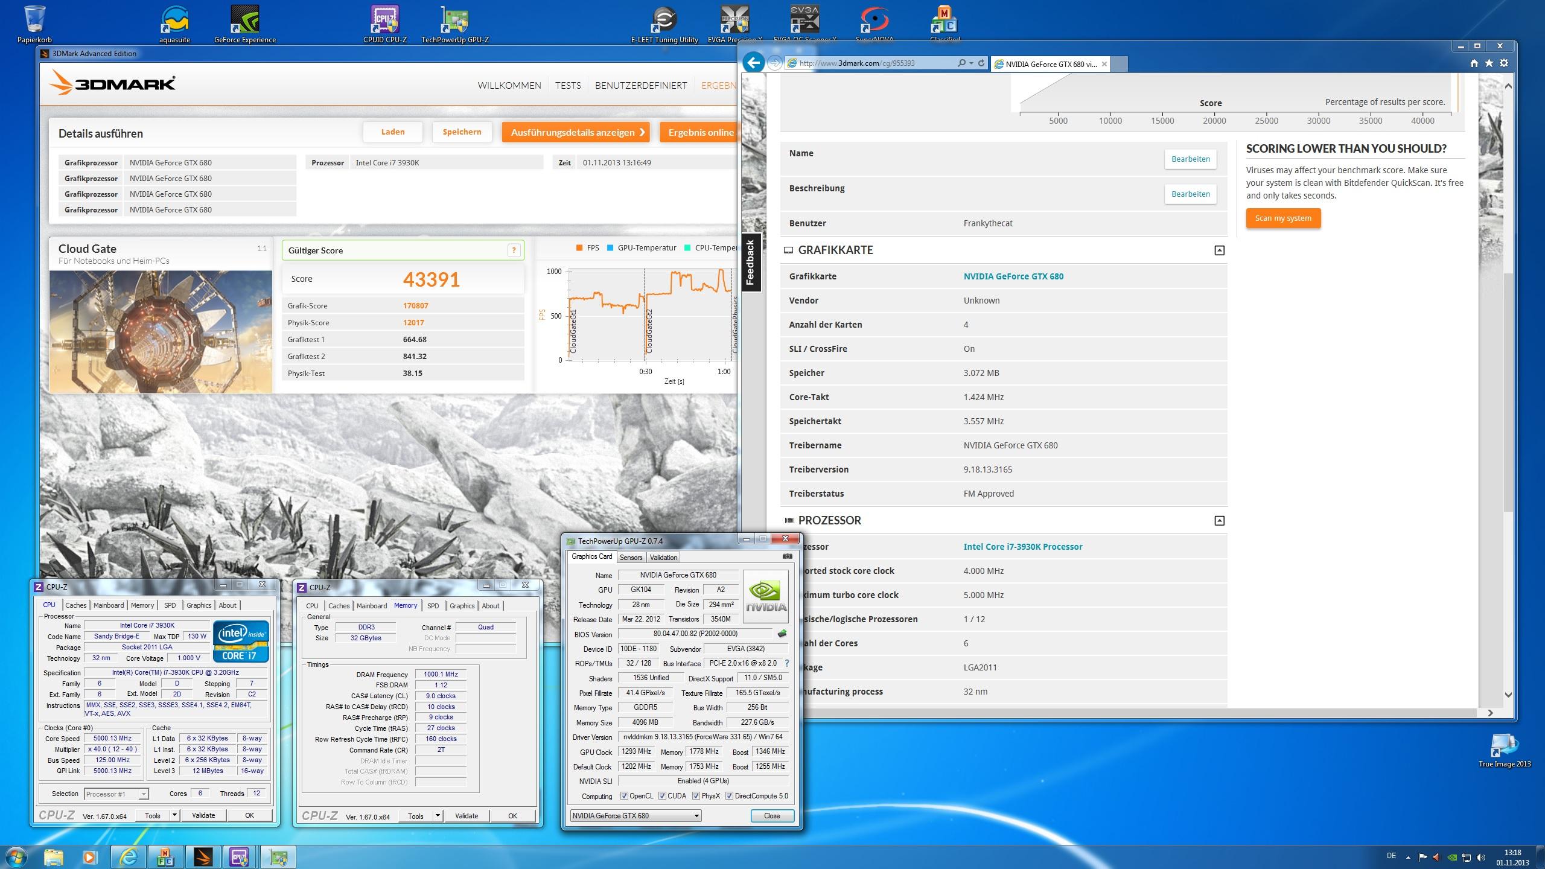The width and height of the screenshot is (1545, 869).
Task: Collapse the GRAFIKKARTE section
Action: 1219,250
